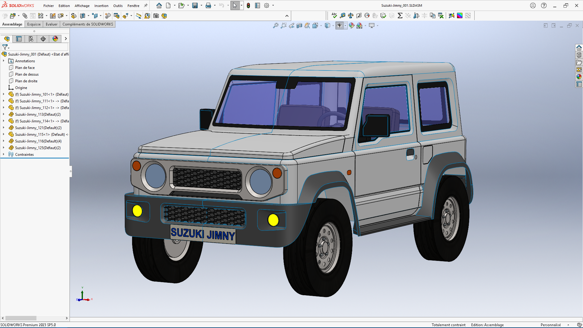
Task: Click the Section View icon
Action: pyautogui.click(x=299, y=26)
